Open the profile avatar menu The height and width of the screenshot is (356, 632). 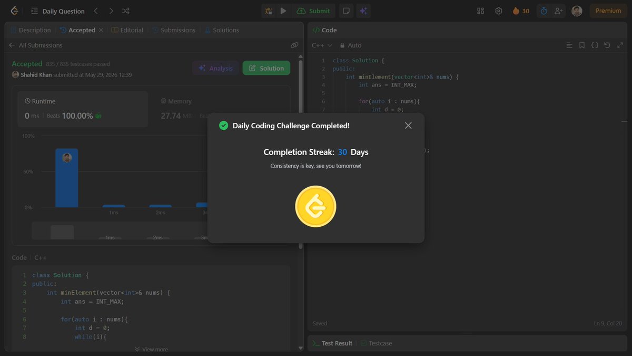(x=577, y=11)
